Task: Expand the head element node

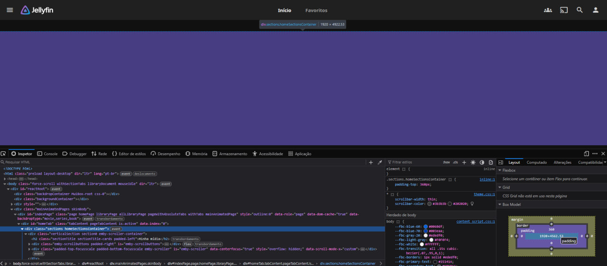Action: 5,179
